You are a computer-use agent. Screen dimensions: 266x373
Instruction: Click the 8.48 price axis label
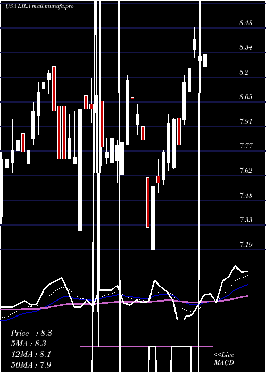246,23
